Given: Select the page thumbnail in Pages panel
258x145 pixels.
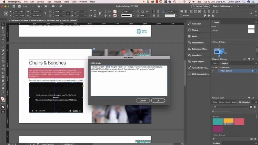Looking at the screenshot, I should tap(219, 51).
